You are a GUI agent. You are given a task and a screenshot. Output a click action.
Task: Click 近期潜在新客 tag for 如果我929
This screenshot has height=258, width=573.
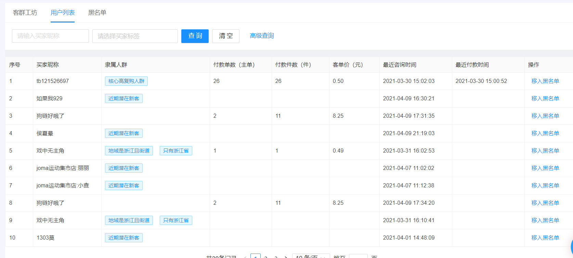(x=124, y=99)
